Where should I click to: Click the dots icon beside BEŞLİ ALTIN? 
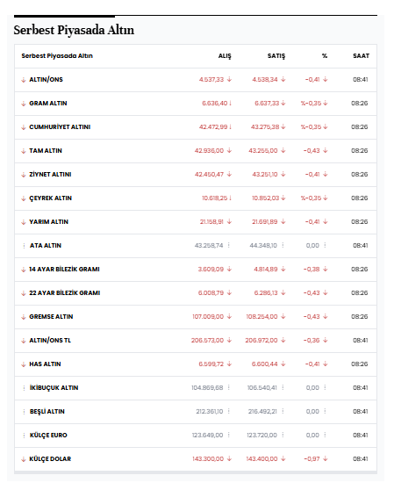tap(24, 412)
